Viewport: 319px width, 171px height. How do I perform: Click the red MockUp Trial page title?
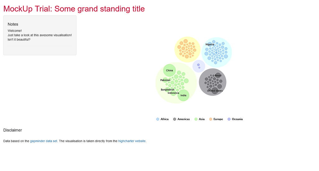(x=74, y=9)
